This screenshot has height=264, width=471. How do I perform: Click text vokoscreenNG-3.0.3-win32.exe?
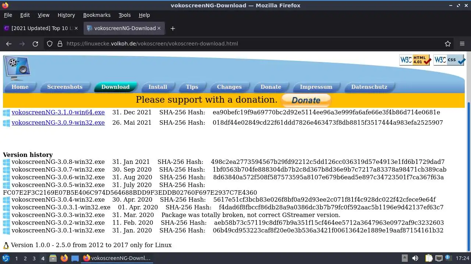coord(58,215)
